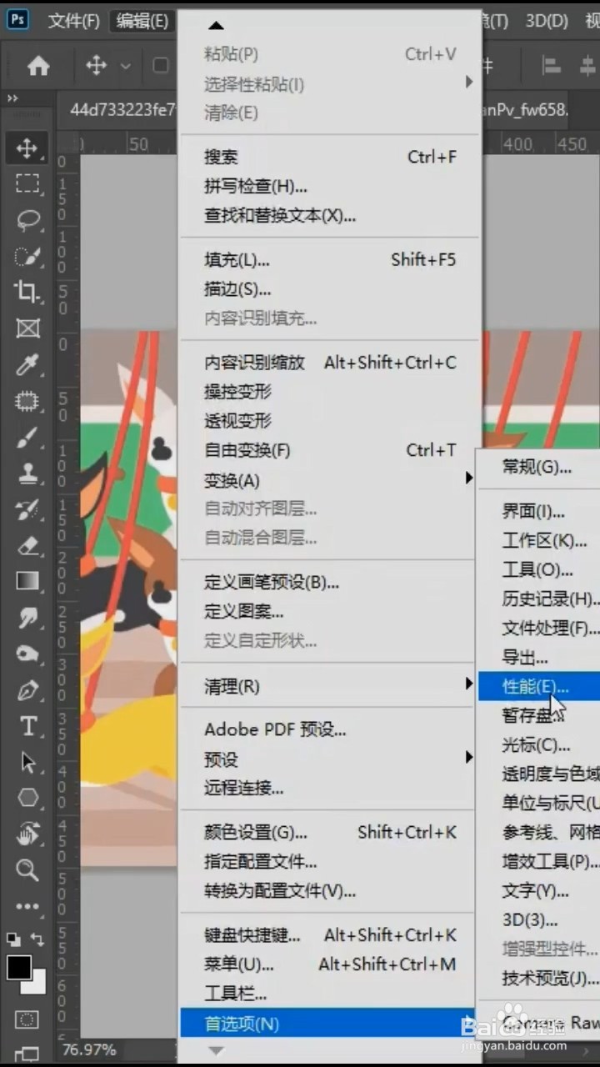Choose 操控变形 menu item
600x1067 pixels.
click(331, 392)
